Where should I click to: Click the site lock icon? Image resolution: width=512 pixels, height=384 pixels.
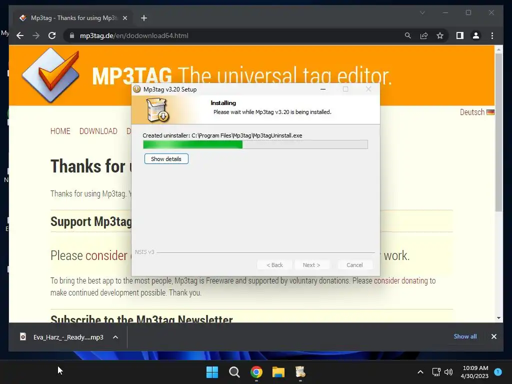click(x=72, y=35)
